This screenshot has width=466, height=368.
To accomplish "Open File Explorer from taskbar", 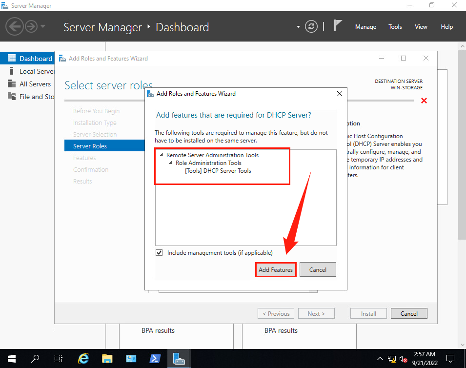I will 107,359.
